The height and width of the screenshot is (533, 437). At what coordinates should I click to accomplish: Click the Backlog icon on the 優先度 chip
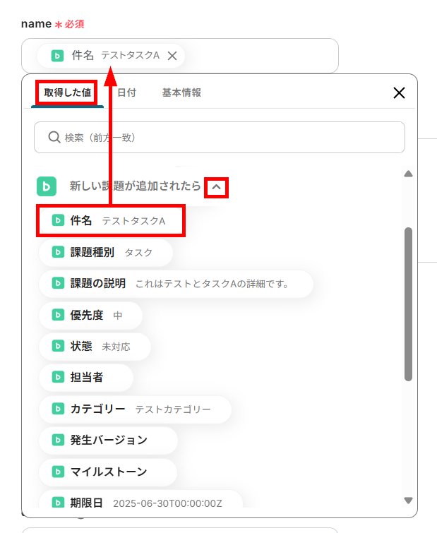pos(59,315)
